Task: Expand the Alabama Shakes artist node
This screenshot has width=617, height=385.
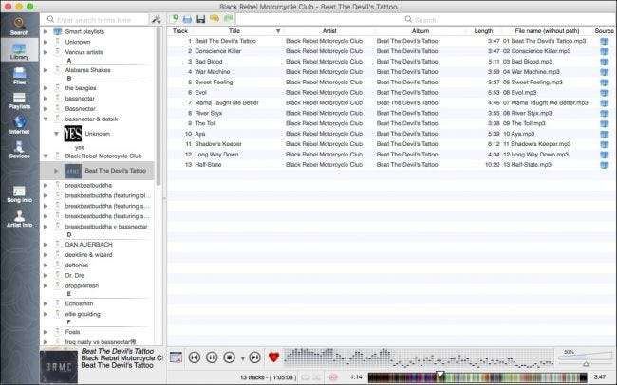Action: pyautogui.click(x=46, y=70)
